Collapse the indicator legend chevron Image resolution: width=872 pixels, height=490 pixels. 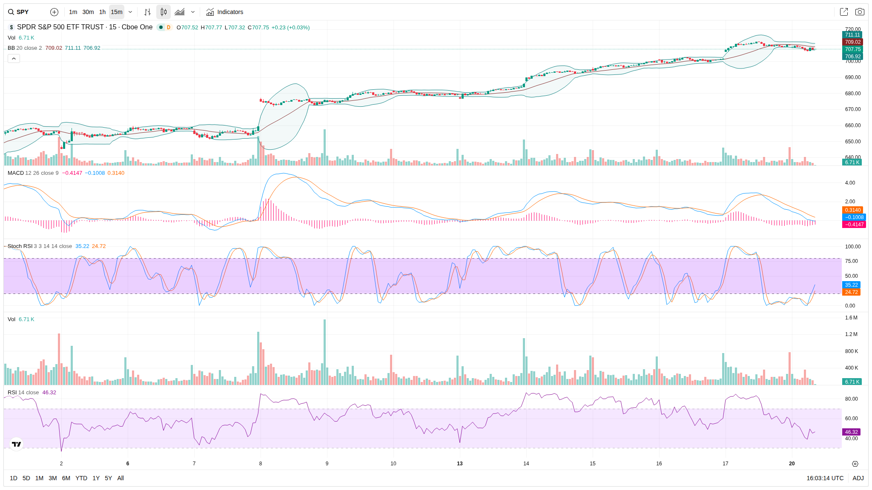click(14, 58)
